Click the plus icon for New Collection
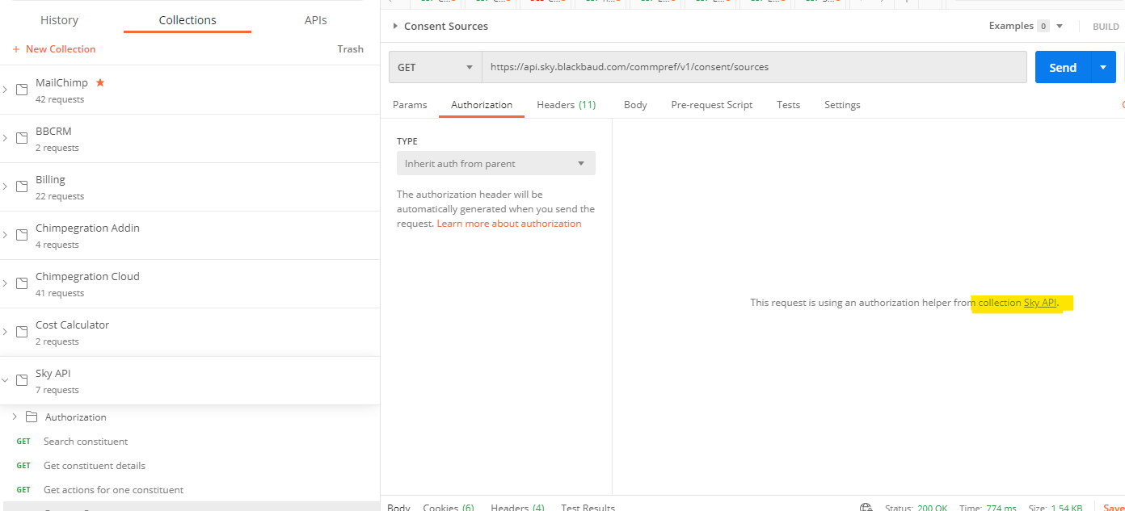1125x511 pixels. 16,49
